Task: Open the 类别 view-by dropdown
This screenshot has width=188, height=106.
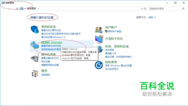Action: tap(152, 17)
